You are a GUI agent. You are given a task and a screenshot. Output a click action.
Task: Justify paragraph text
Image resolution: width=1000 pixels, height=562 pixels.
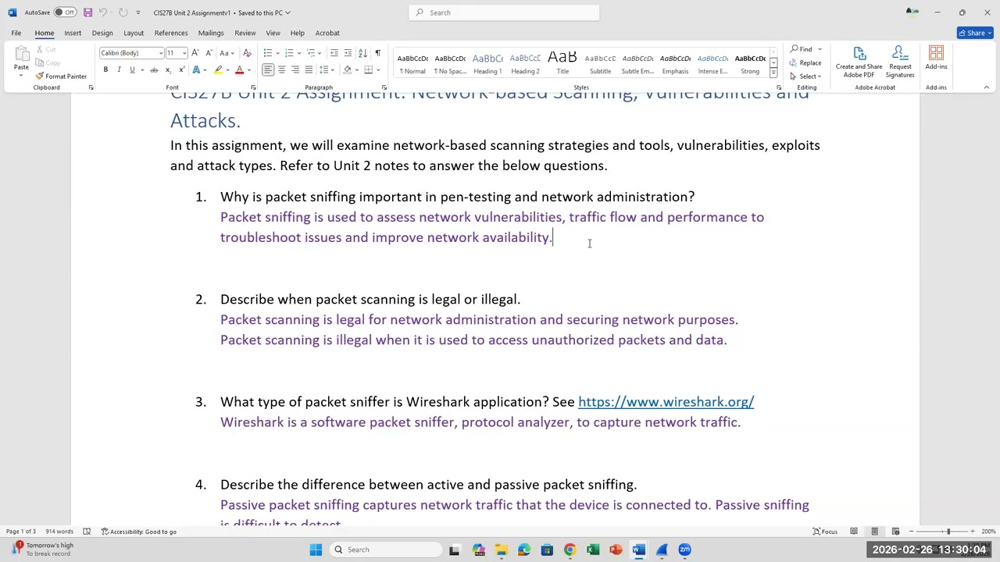(309, 70)
